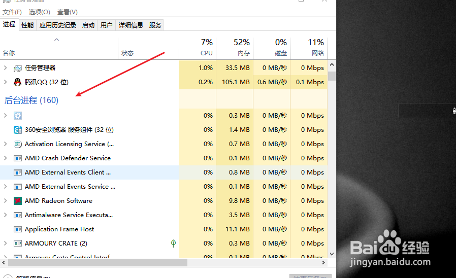Expand AMD External Events Service row

(x=5, y=187)
